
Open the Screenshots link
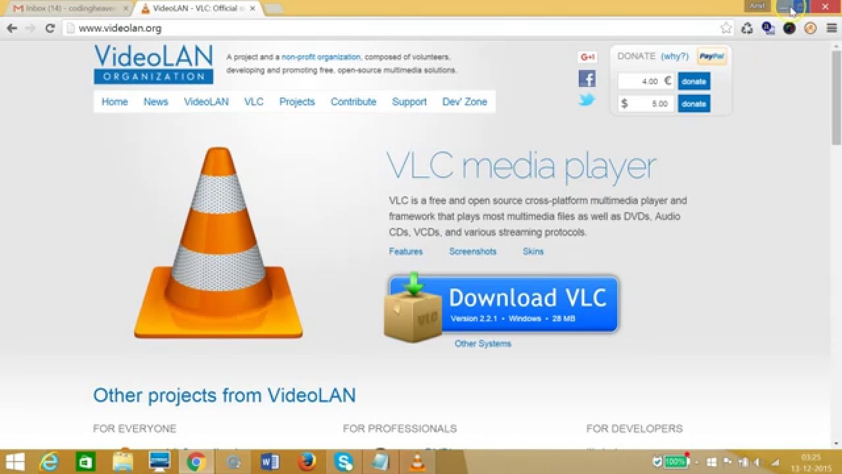(473, 251)
